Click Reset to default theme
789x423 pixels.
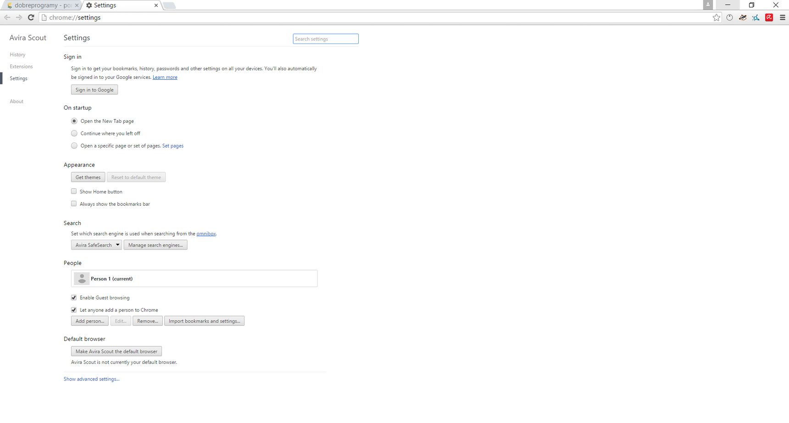(x=136, y=177)
